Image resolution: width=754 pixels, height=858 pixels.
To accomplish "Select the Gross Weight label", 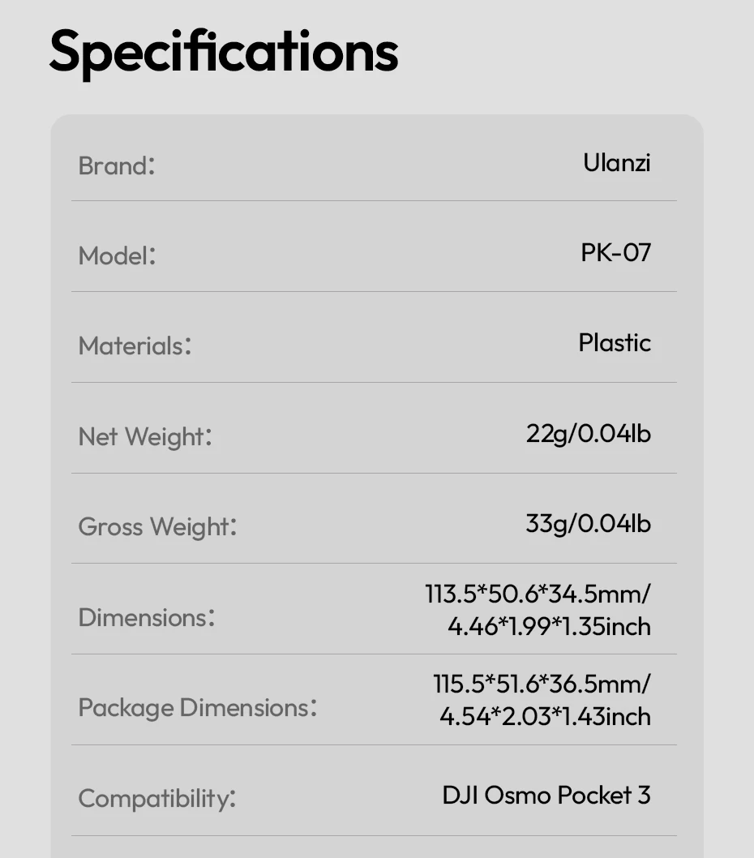I will pyautogui.click(x=157, y=527).
